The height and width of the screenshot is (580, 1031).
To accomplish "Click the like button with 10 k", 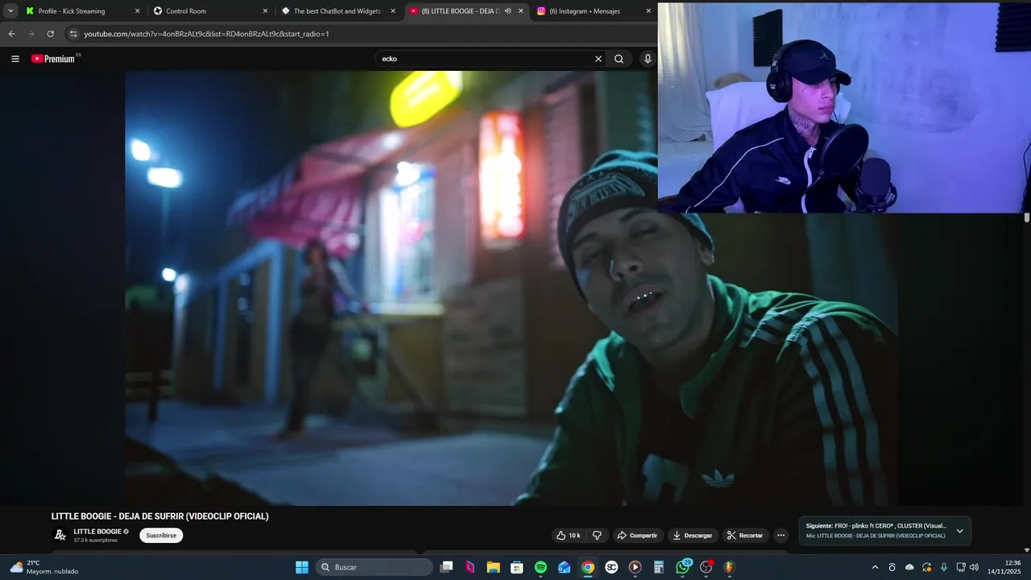I will (x=568, y=535).
